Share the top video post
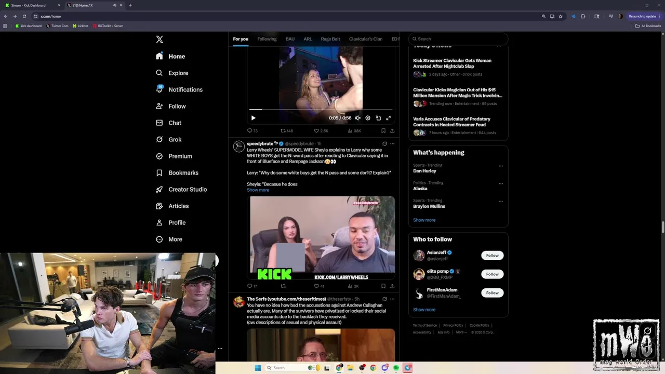Screen dimensions: 665x374 point(392,131)
